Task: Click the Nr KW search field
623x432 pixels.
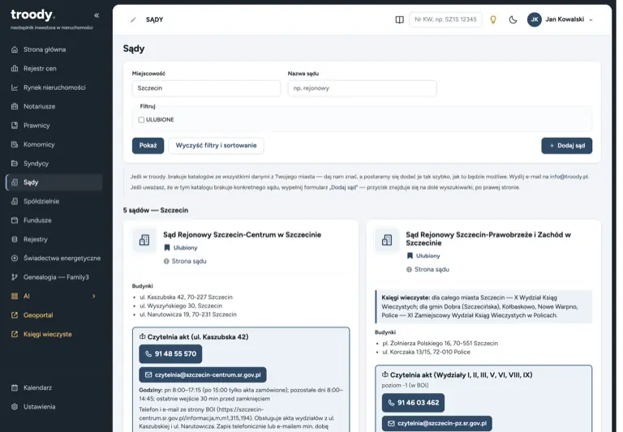Action: coord(445,19)
